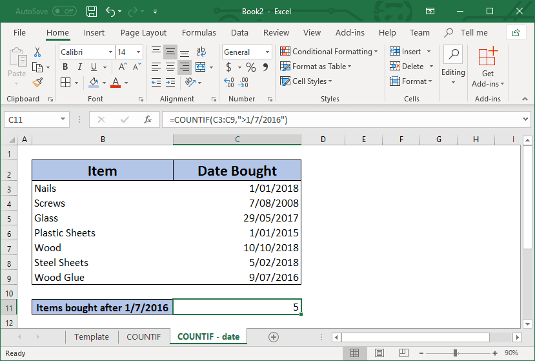The width and height of the screenshot is (535, 361).
Task: Click Insert Function fx icon
Action: [147, 119]
